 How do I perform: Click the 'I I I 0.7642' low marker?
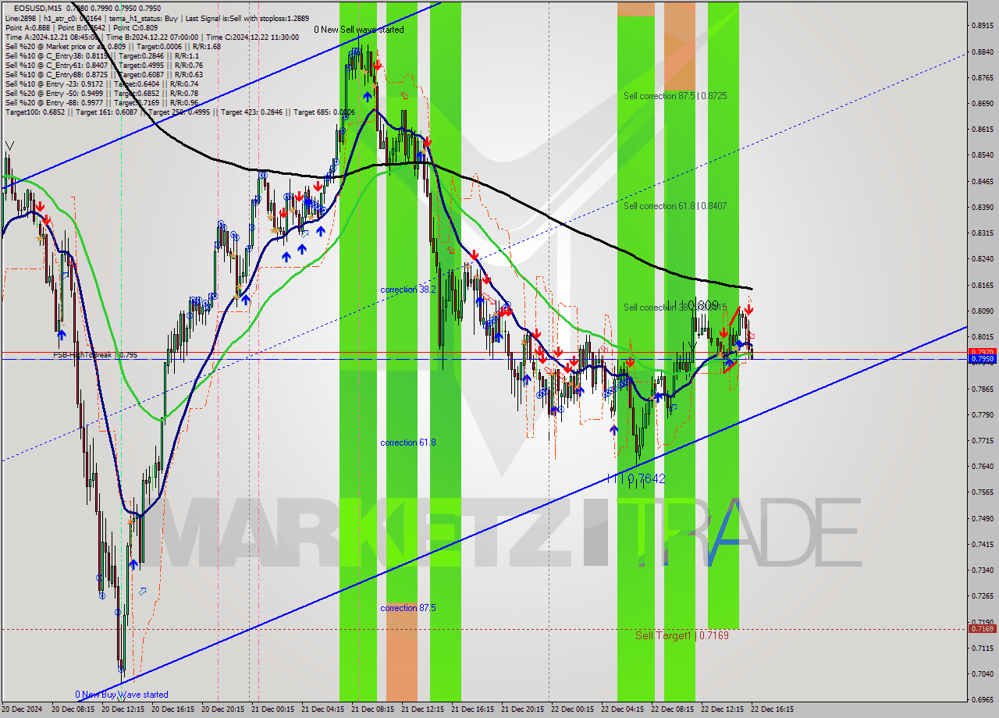[x=636, y=478]
